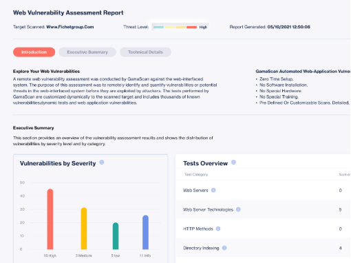This screenshot has height=263, width=351.
Task: Click the 'Zero Time Setup.' bullet
Action: click(277, 79)
